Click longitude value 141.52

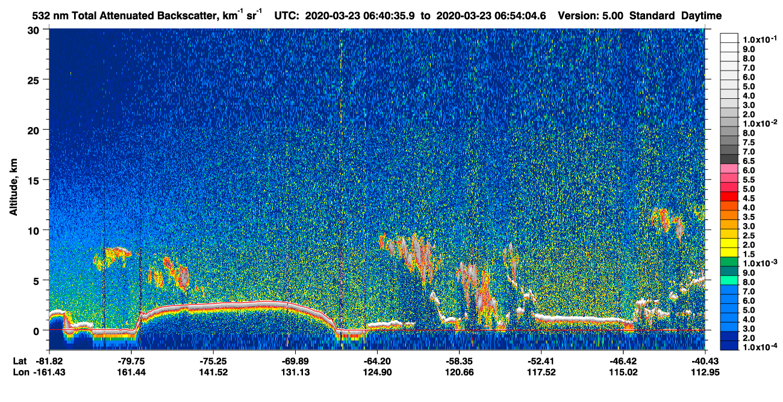pyautogui.click(x=213, y=372)
